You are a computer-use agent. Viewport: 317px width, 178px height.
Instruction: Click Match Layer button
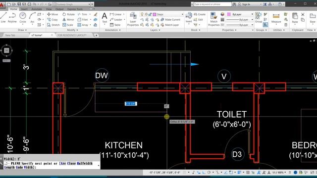(170, 25)
